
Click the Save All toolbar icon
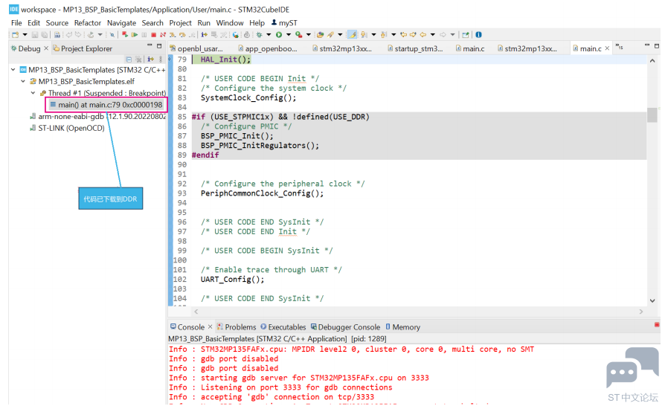pyautogui.click(x=44, y=35)
